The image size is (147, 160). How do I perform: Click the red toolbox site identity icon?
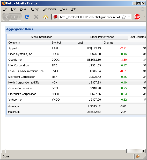pos(55,17)
